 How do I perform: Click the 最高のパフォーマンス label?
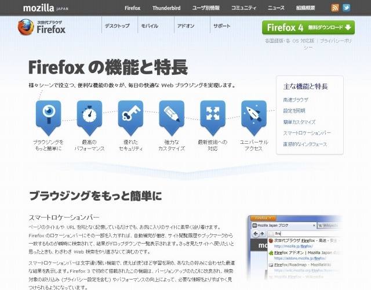pos(89,146)
